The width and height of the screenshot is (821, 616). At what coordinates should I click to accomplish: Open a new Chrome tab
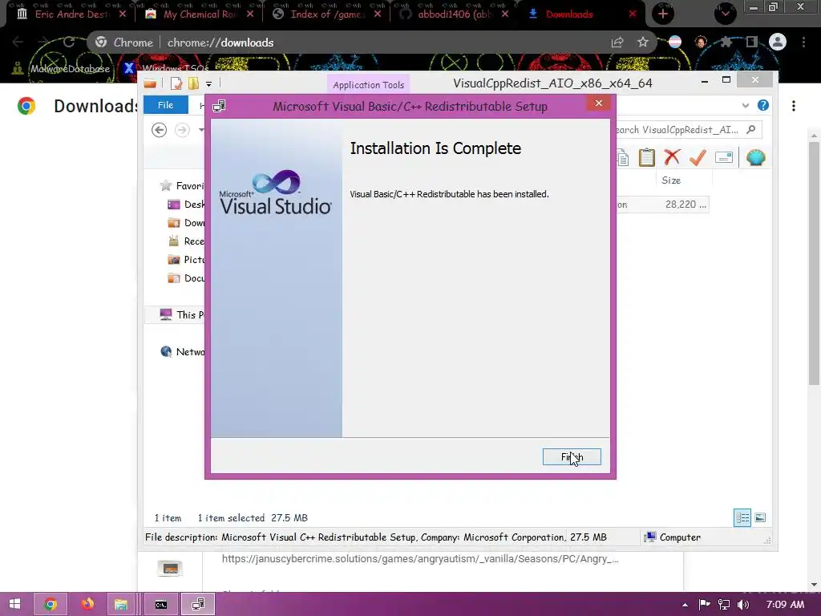663,14
